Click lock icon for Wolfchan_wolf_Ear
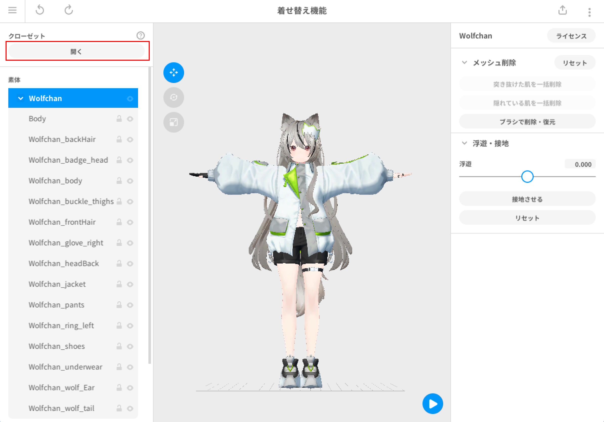This screenshot has height=422, width=604. point(119,388)
